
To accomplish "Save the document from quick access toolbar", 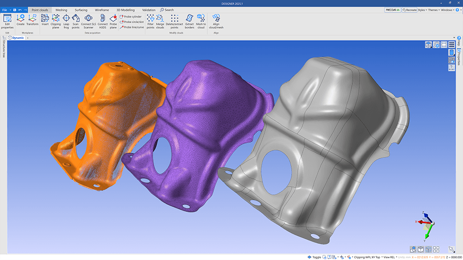I will coord(15,10).
